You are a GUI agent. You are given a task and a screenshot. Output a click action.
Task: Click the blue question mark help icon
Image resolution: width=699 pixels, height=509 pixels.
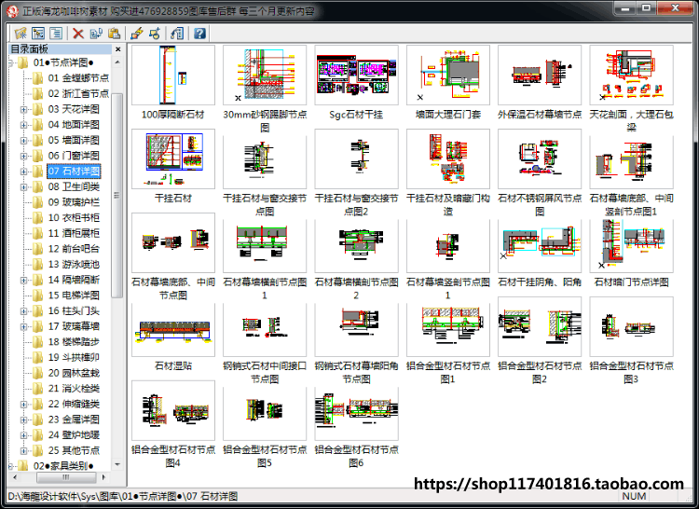coord(199,33)
